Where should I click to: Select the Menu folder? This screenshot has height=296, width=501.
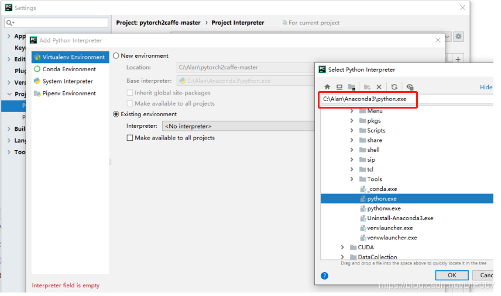(375, 111)
